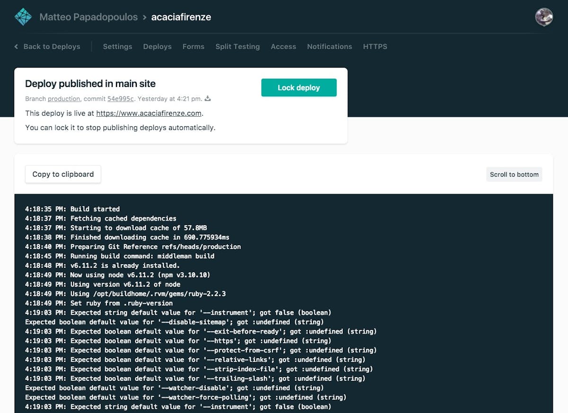Click log line 'Now using node v6.11.2 (npm v3.10.10)'

pos(118,275)
